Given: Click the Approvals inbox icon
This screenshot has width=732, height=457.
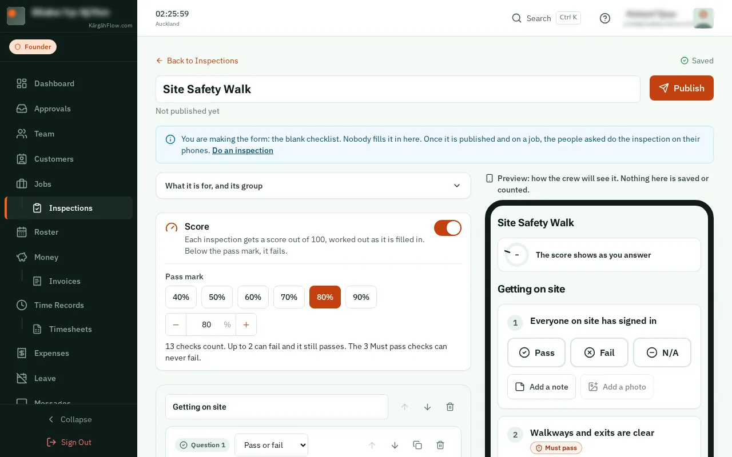Looking at the screenshot, I should [22, 109].
